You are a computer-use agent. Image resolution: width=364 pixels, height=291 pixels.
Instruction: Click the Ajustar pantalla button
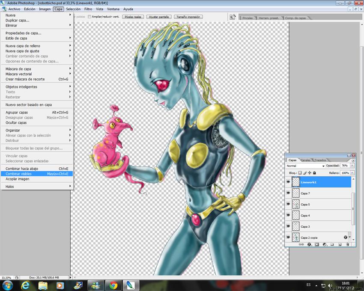tap(159, 17)
